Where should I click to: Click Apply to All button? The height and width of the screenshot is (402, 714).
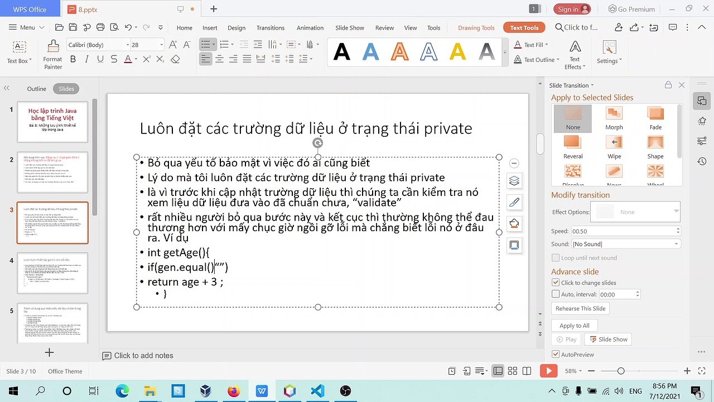[x=575, y=326]
